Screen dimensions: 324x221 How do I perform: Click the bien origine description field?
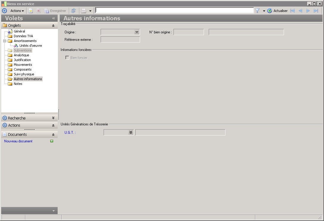tap(246, 32)
